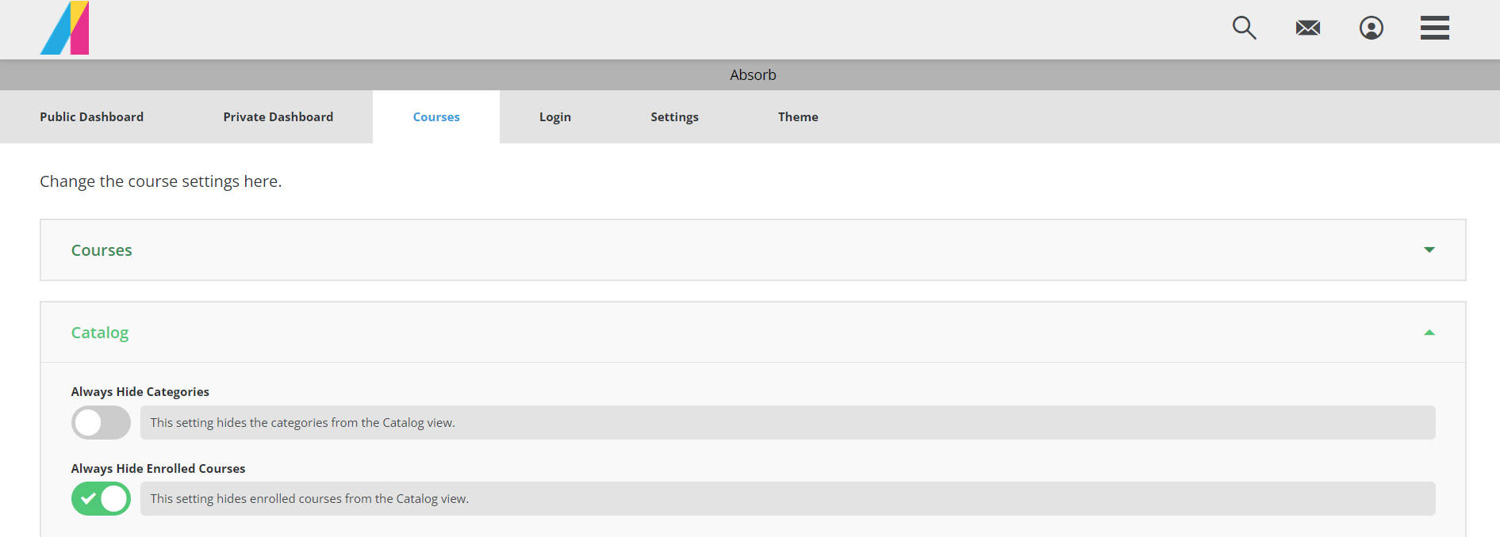The height and width of the screenshot is (537, 1500).
Task: Open the hamburger menu icon
Action: [1435, 28]
